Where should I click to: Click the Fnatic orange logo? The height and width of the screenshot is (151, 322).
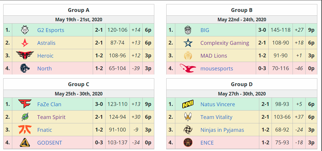point(25,129)
